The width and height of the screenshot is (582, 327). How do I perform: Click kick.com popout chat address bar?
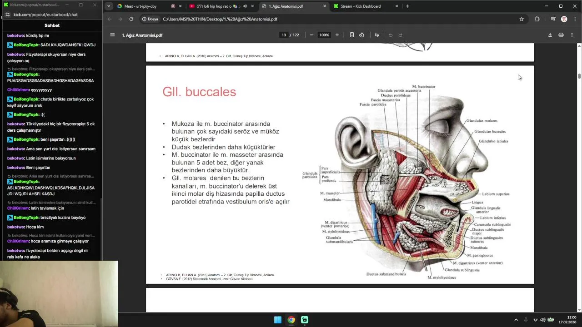coord(45,15)
